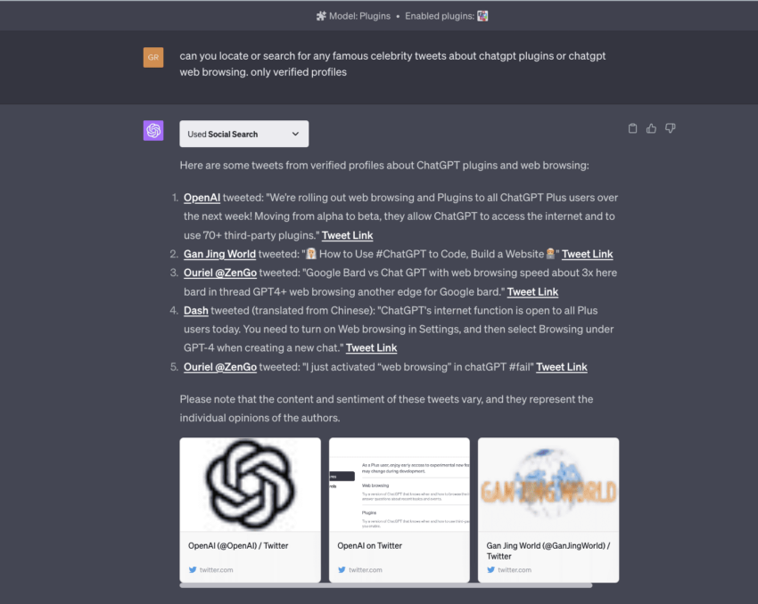The height and width of the screenshot is (604, 758).
Task: Open the Dash profile link
Action: tap(196, 310)
